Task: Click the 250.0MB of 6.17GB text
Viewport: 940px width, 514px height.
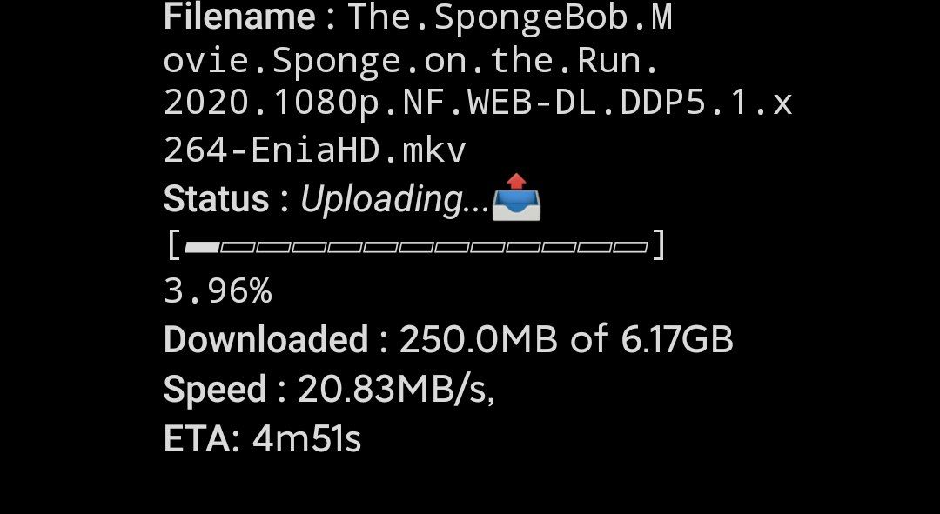Action: [x=566, y=339]
